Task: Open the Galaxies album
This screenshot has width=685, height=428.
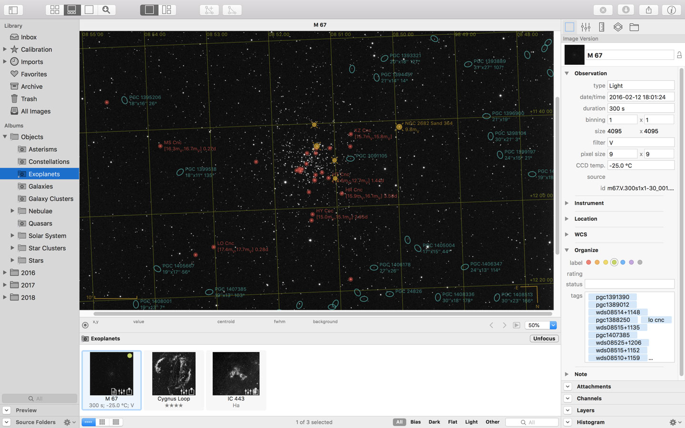Action: pos(39,186)
